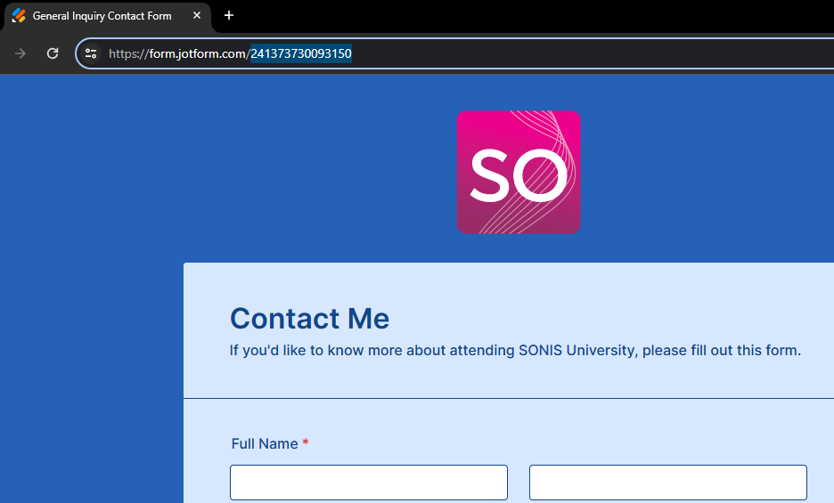Click the Contact Me heading

tap(309, 318)
